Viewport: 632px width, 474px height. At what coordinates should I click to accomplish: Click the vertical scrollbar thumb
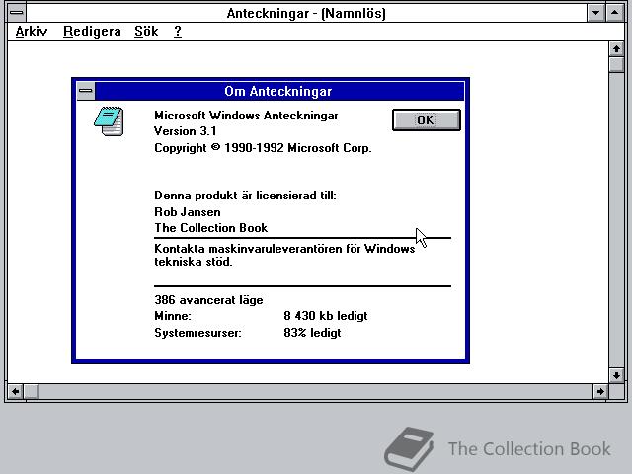tap(616, 64)
